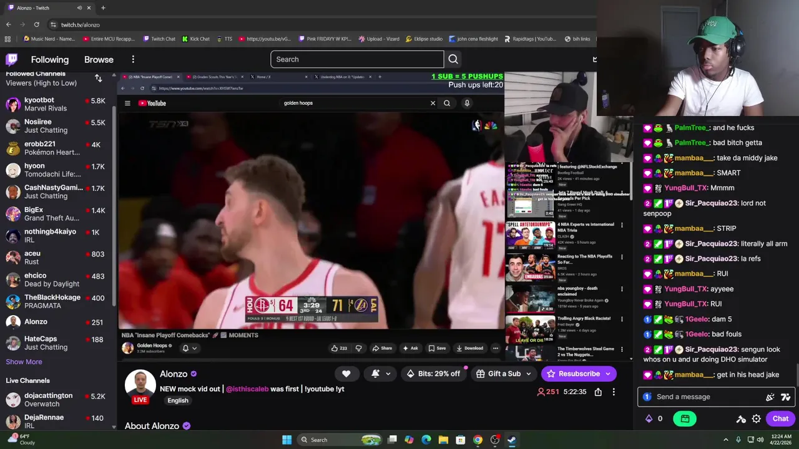Click the search magnifier button on Twitch
Screen dimensions: 799x449
point(453,59)
